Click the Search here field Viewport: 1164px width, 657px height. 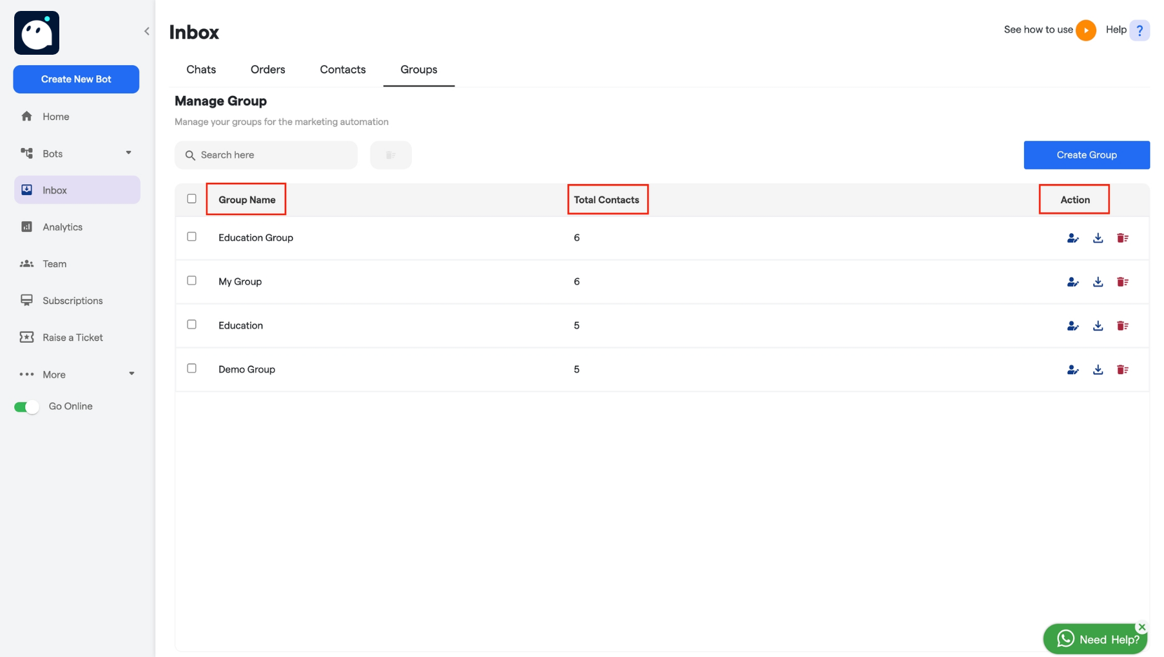(x=266, y=155)
